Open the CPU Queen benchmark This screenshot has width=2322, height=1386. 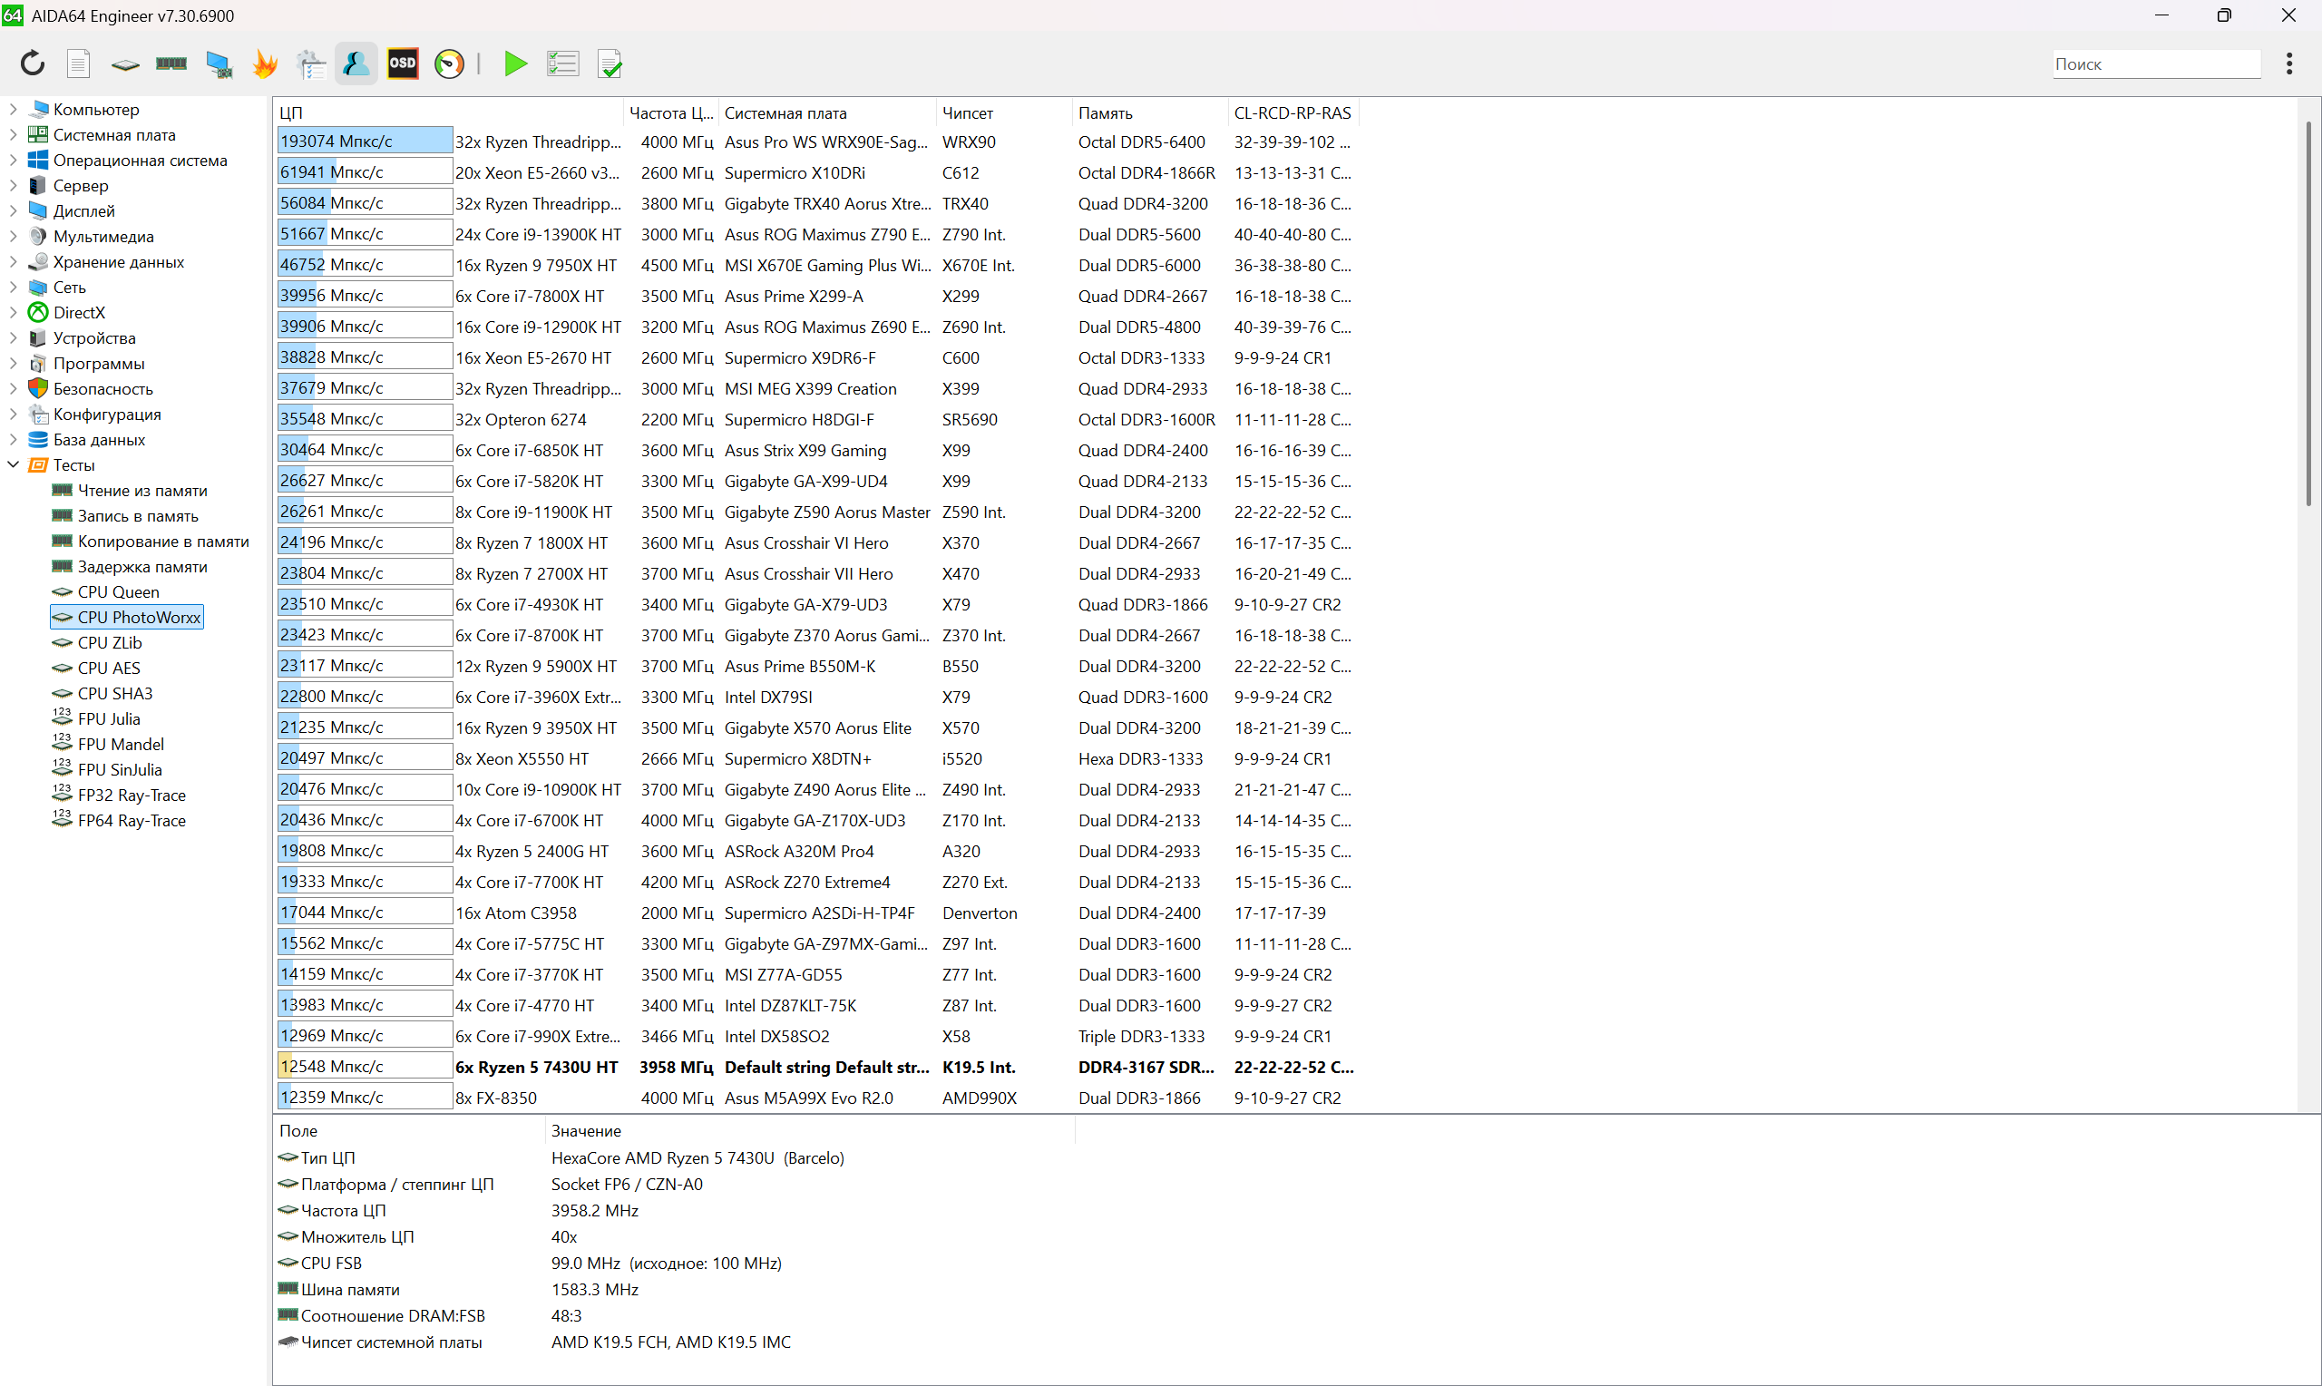(x=118, y=591)
